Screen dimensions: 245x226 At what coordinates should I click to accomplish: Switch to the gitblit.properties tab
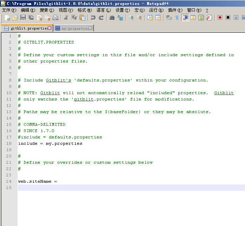(27, 28)
